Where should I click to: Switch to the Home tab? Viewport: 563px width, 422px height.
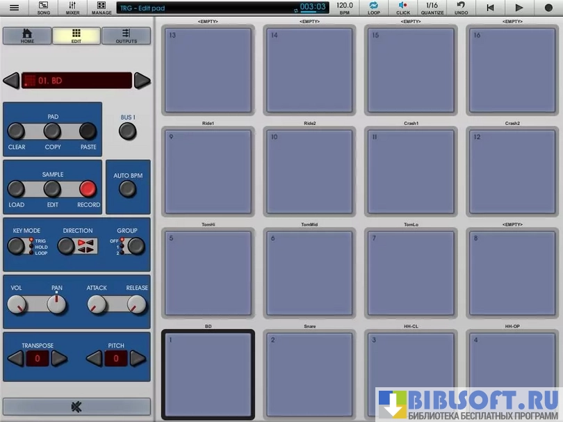tap(27, 36)
